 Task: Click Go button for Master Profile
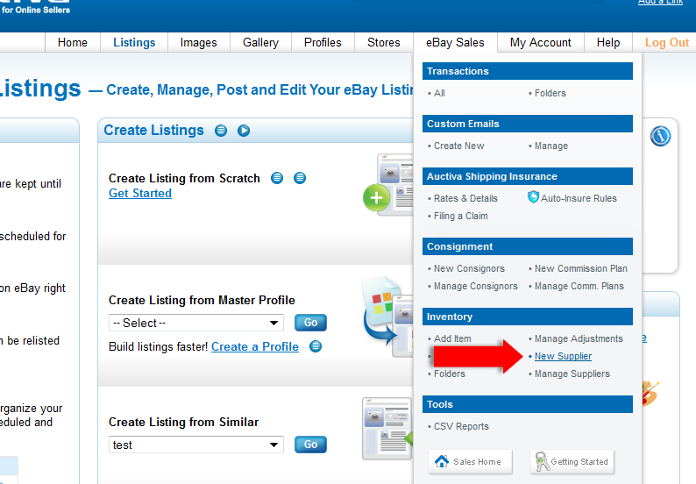(310, 323)
